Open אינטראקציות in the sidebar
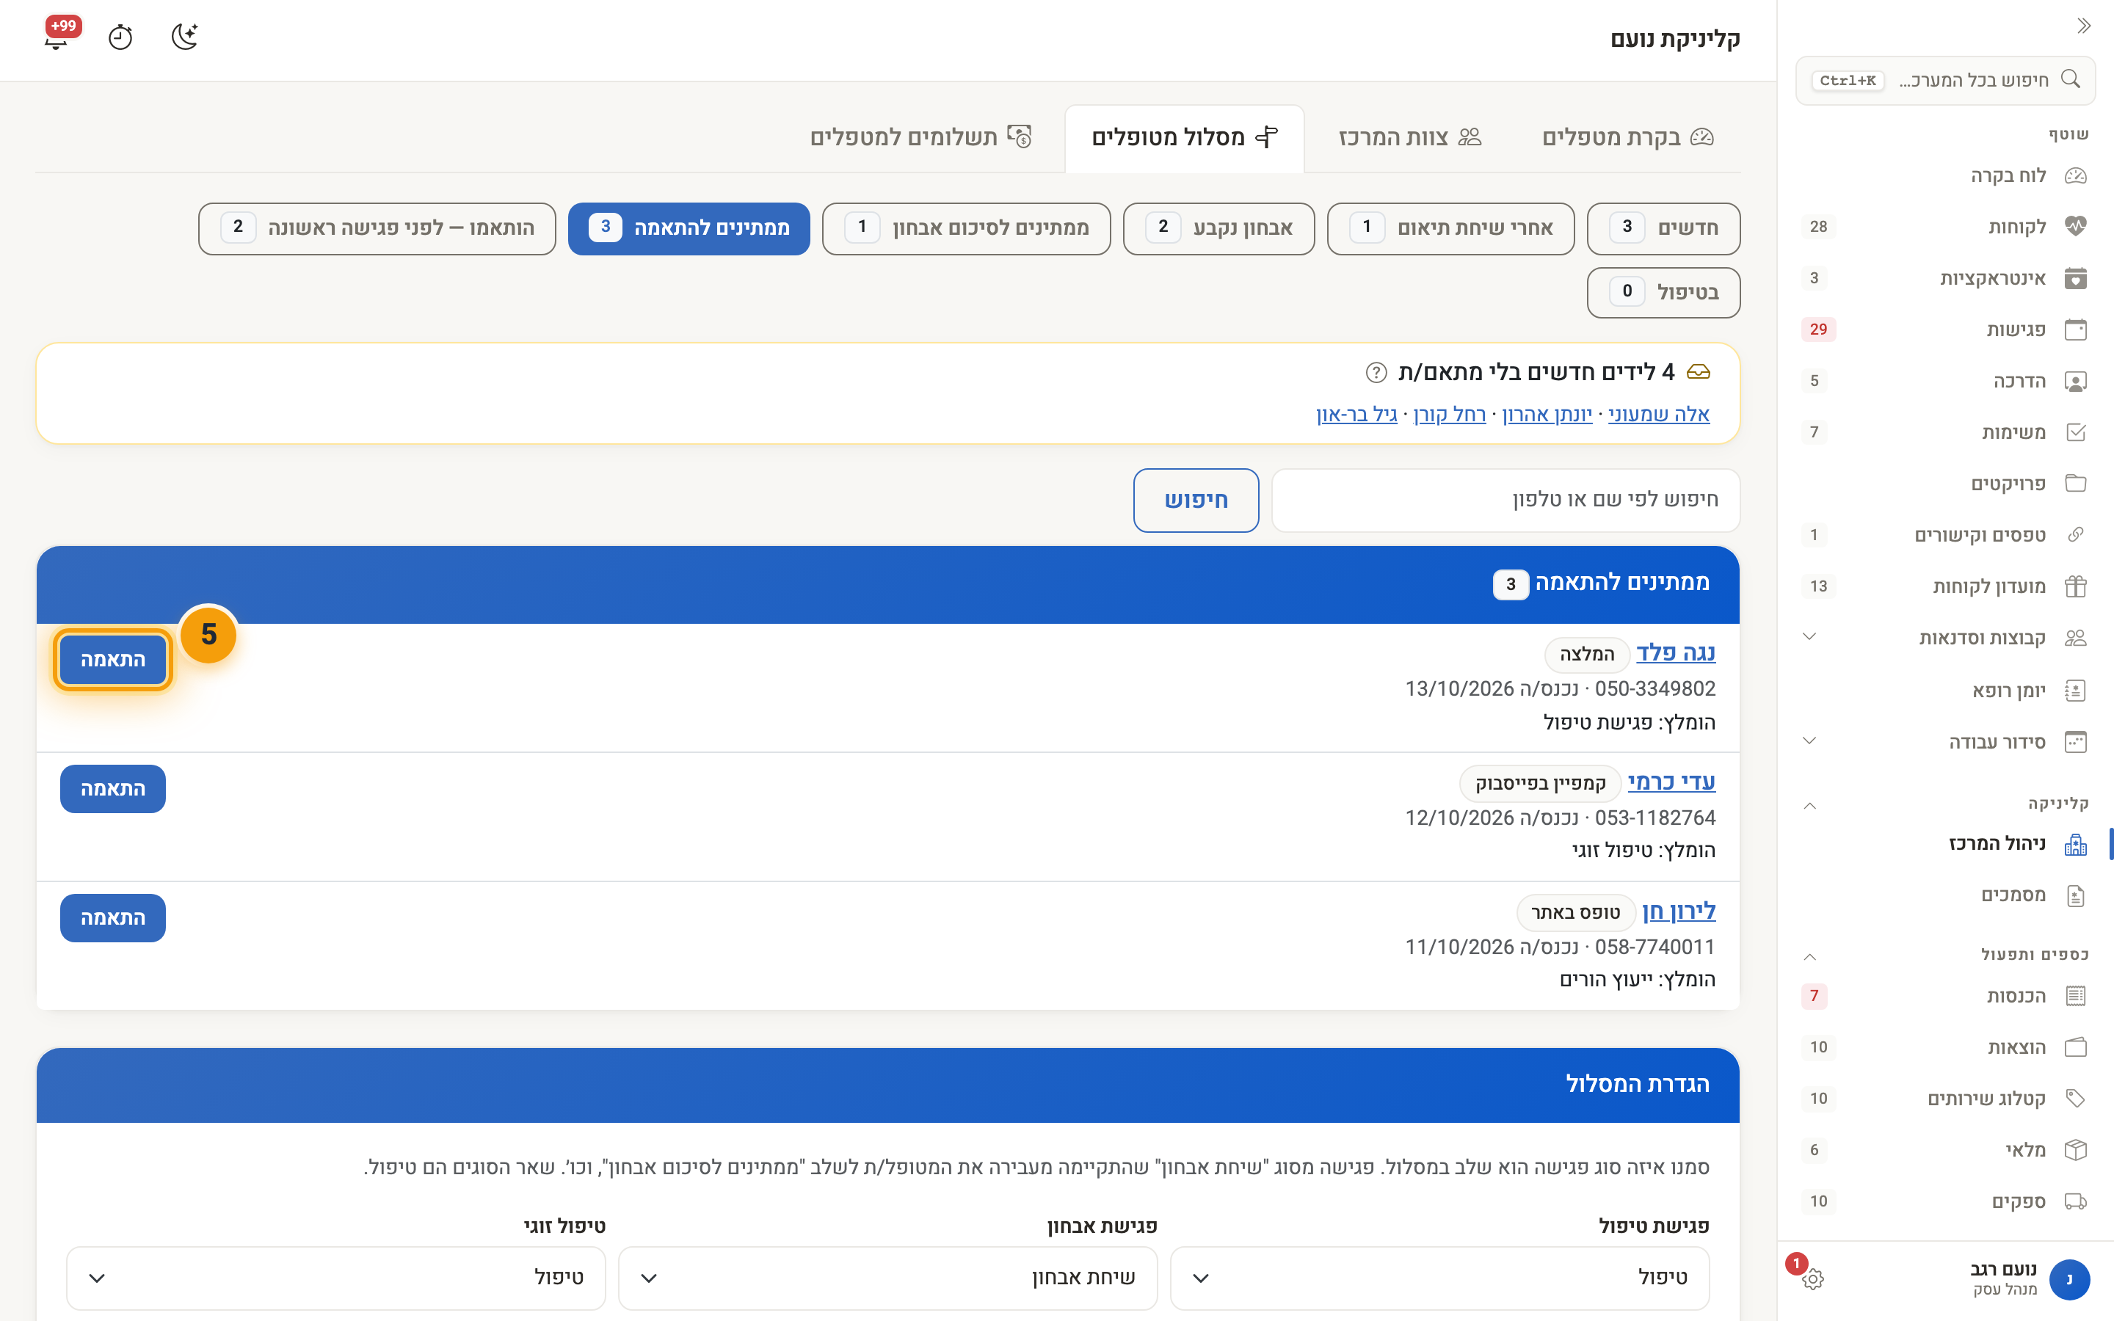This screenshot has height=1321, width=2114. click(x=1944, y=279)
